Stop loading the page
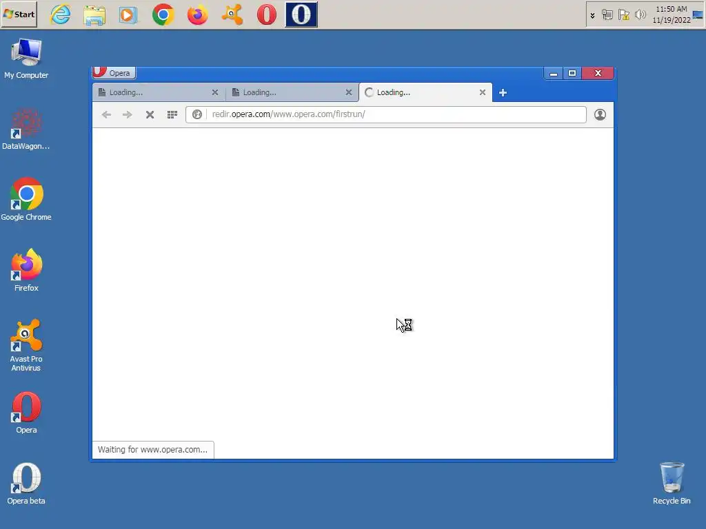This screenshot has width=706, height=529. [150, 115]
